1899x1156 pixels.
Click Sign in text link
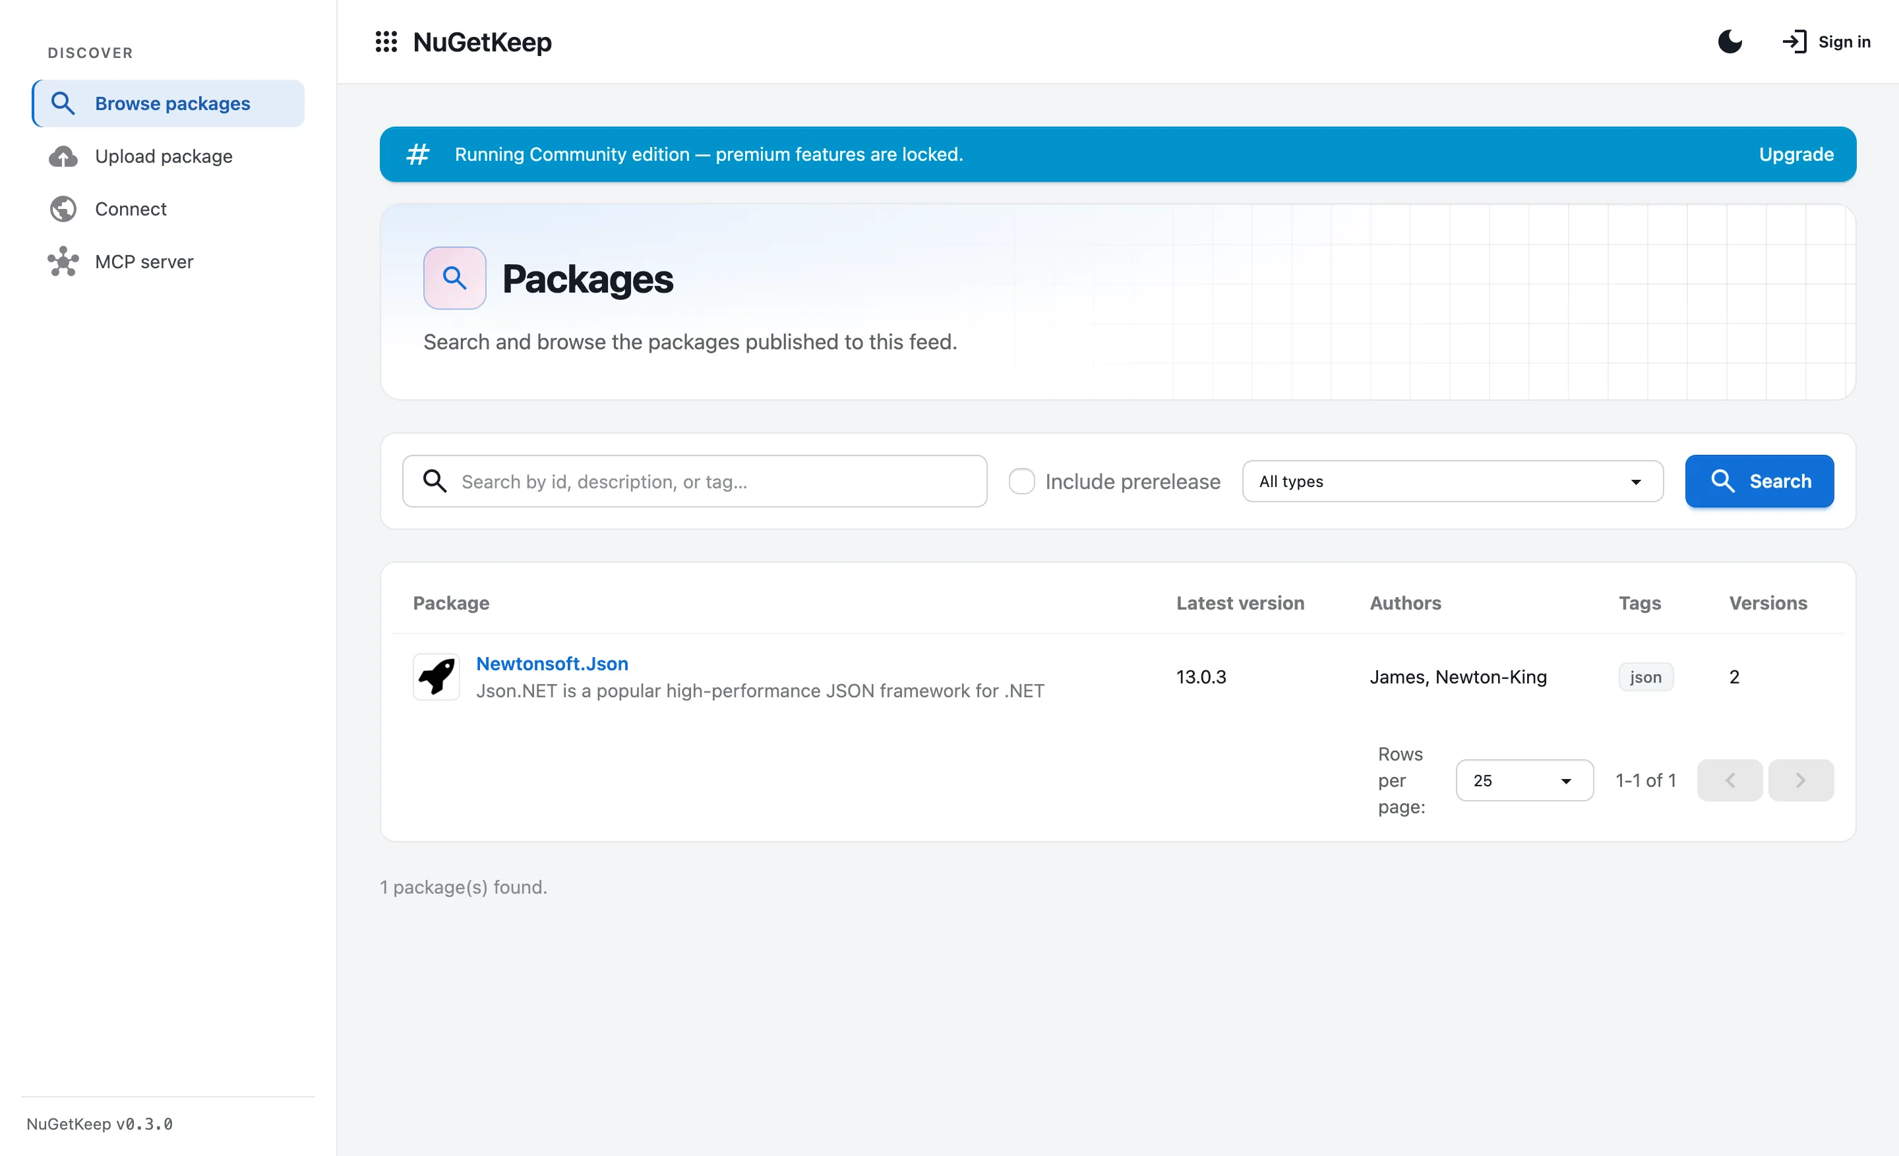(1844, 42)
